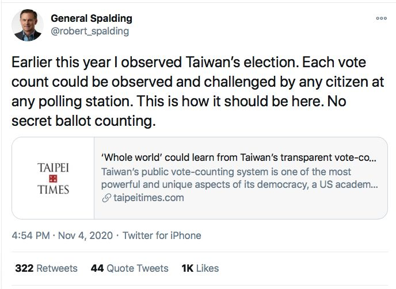The image size is (396, 289).
Task: Click the tweet body text about Taiwan's election
Action: pyautogui.click(x=198, y=91)
